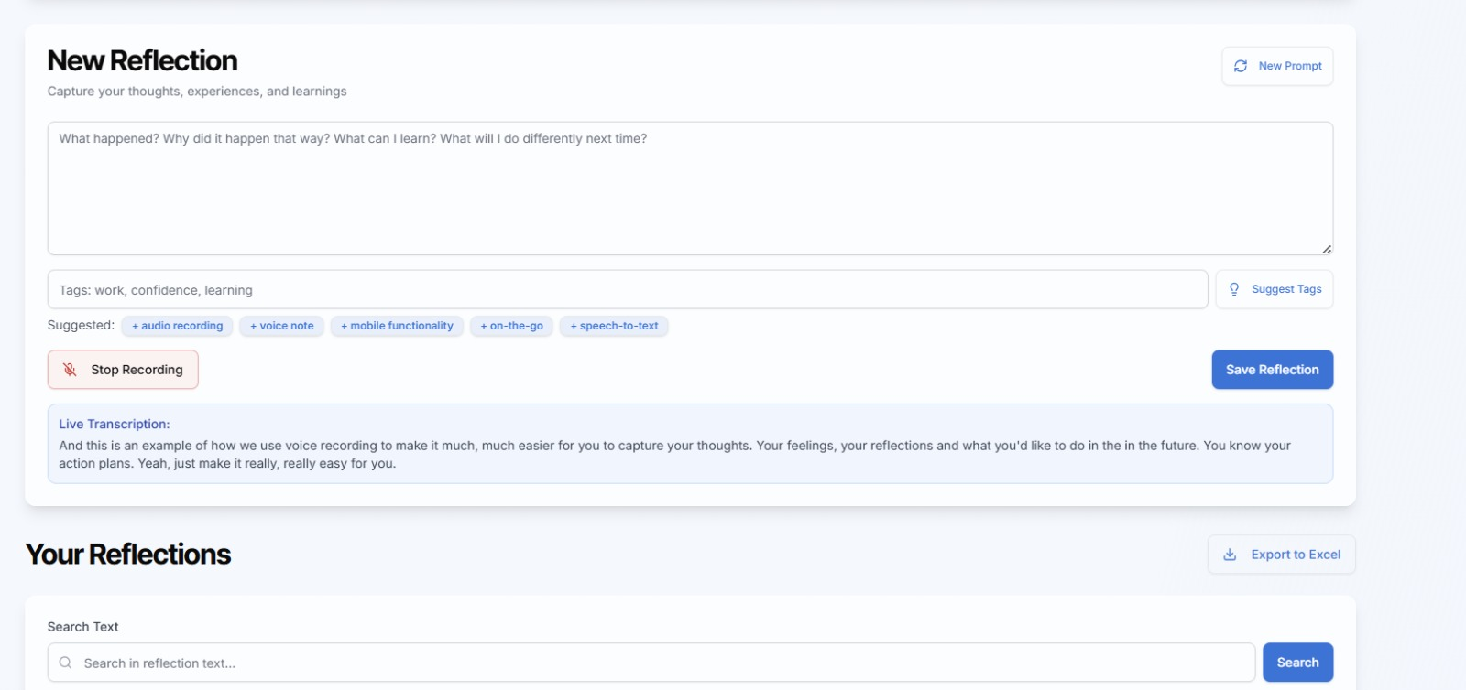Add the suggested tag speech-to-text
This screenshot has height=690, width=1466.
[614, 326]
